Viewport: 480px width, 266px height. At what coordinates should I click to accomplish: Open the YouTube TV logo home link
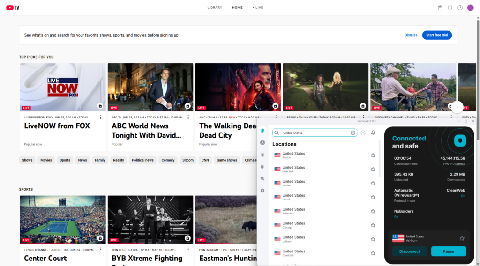(x=13, y=7)
